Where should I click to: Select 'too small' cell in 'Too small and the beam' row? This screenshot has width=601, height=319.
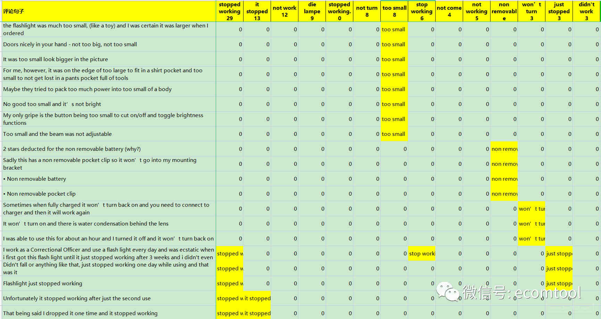pos(394,134)
